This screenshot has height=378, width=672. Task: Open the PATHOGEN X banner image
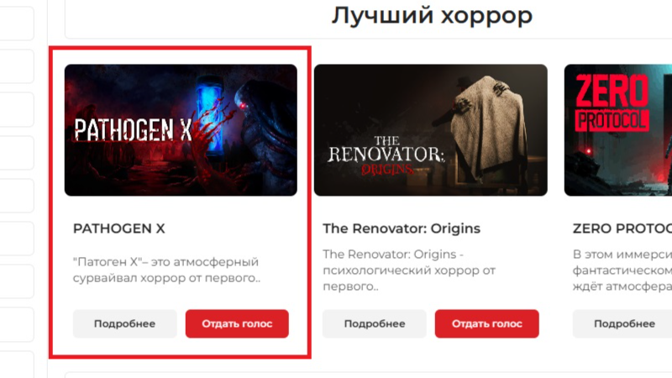(x=181, y=130)
